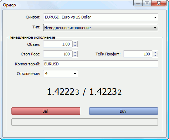Click the Комментарий field containing EURUSD

pos(101,64)
